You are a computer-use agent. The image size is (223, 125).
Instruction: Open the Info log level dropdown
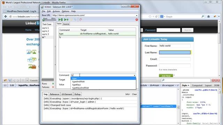[128, 94]
